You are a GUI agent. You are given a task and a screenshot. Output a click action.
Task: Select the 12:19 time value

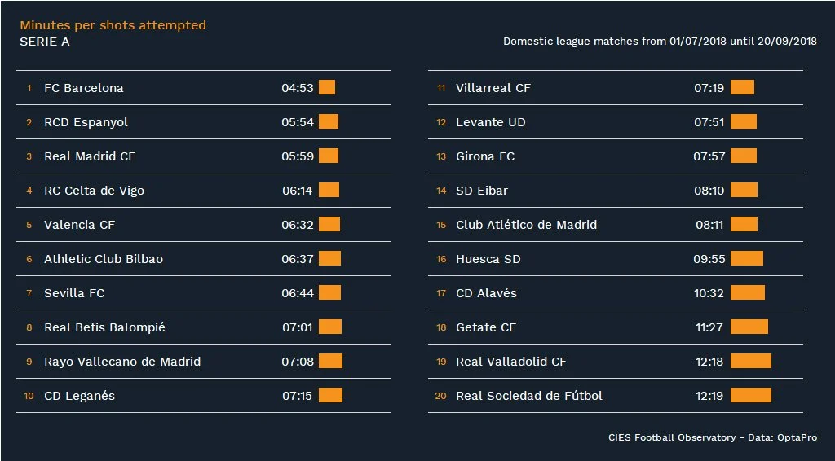(709, 396)
